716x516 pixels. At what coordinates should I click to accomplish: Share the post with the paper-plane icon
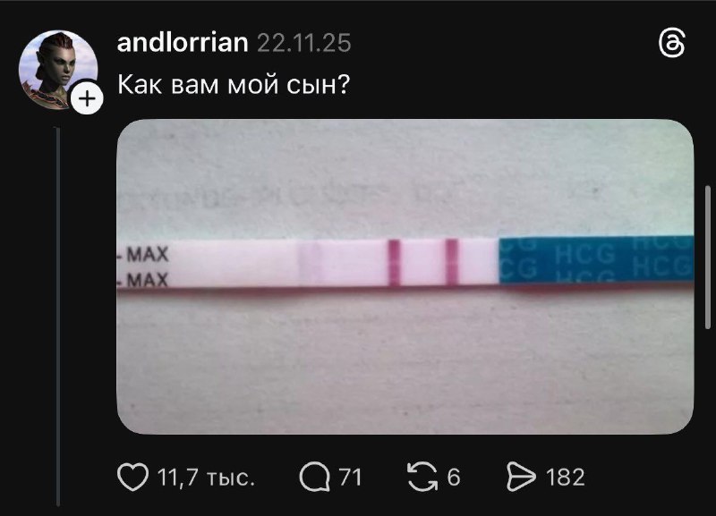[521, 477]
